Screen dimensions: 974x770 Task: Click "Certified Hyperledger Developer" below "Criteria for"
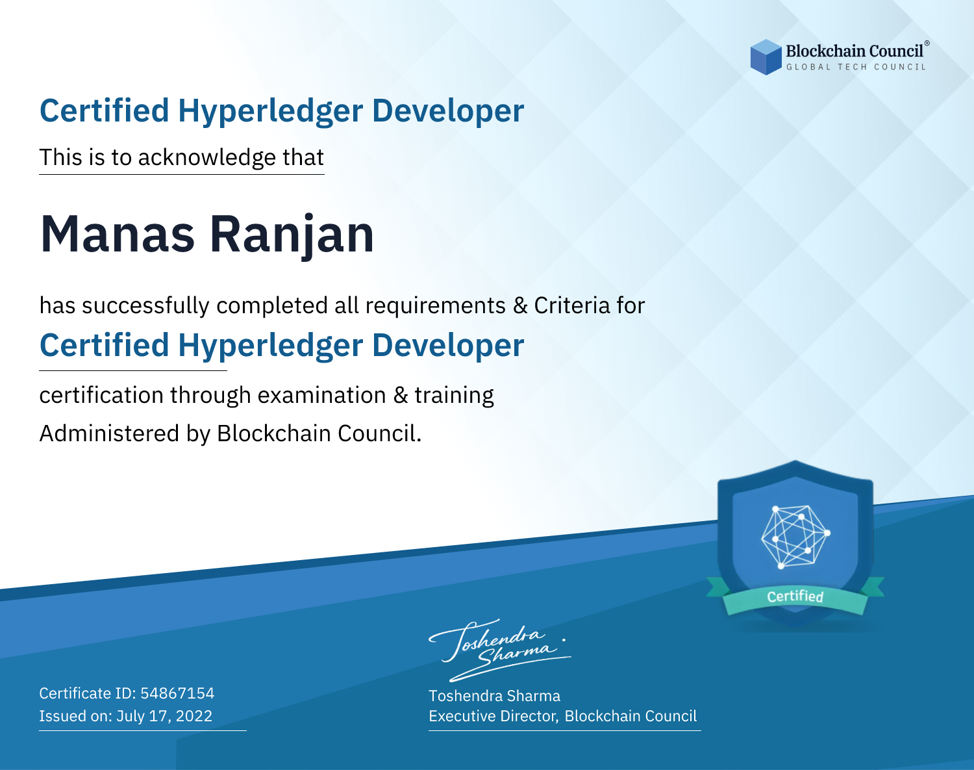282,345
